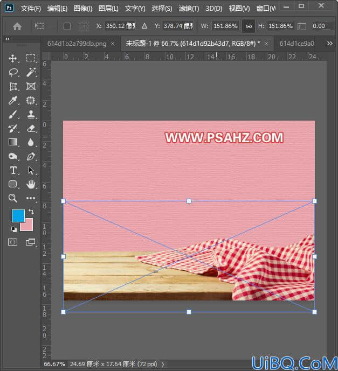Click the 66.67% zoom level field
The image size is (338, 371).
coord(54,364)
